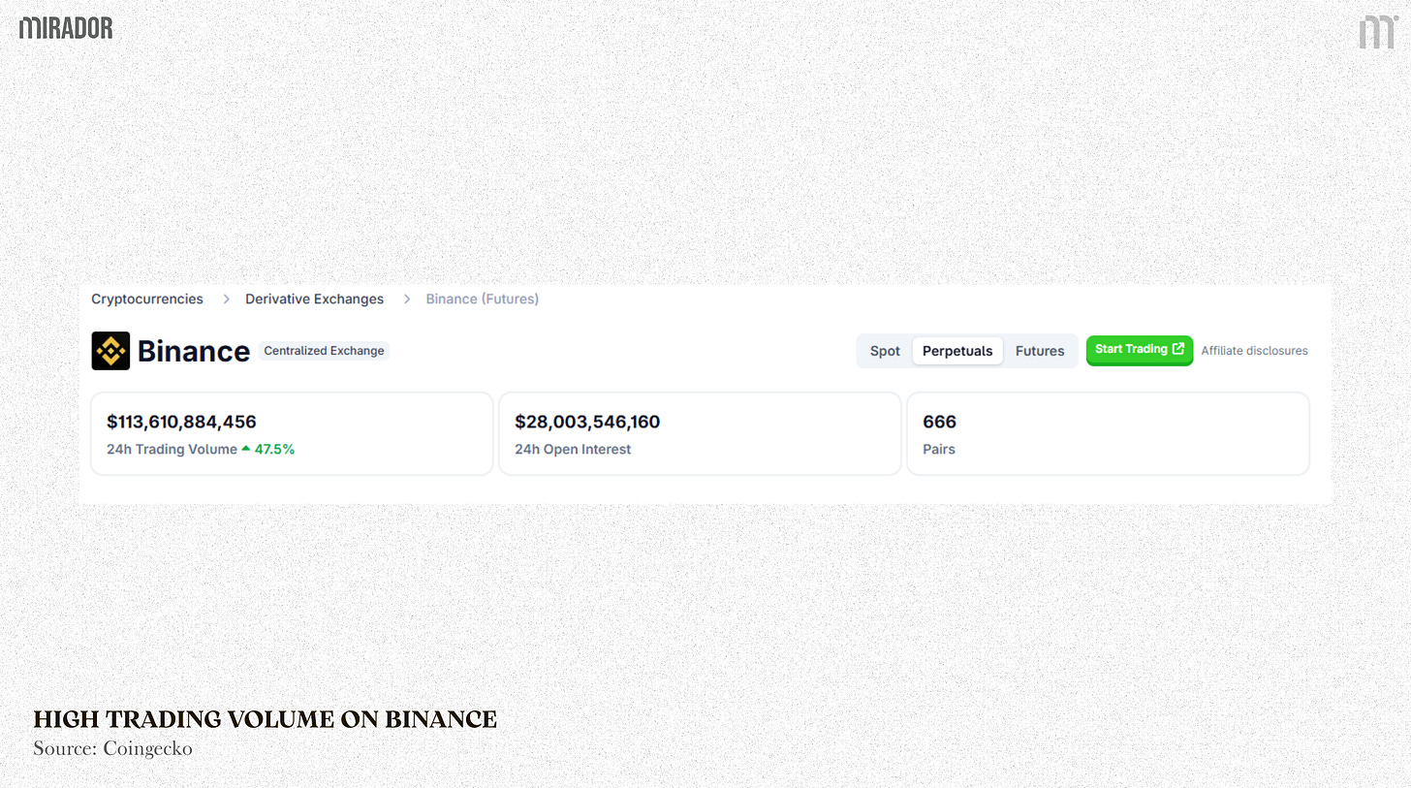Viewport: 1411px width, 788px height.
Task: Switch to the Spot tab
Action: click(885, 351)
